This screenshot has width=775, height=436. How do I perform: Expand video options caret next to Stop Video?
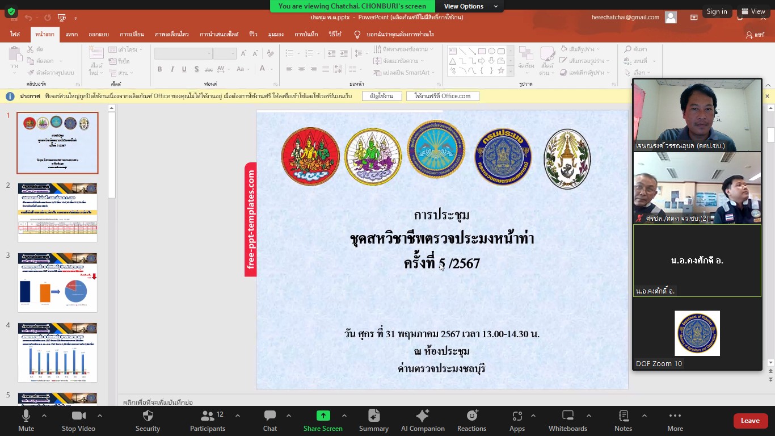(x=100, y=416)
